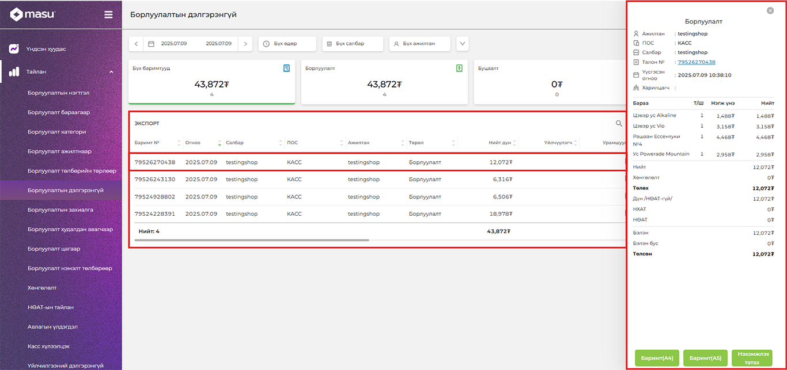Click the Masu logo
Viewport: 787px width, 370px height.
33,15
